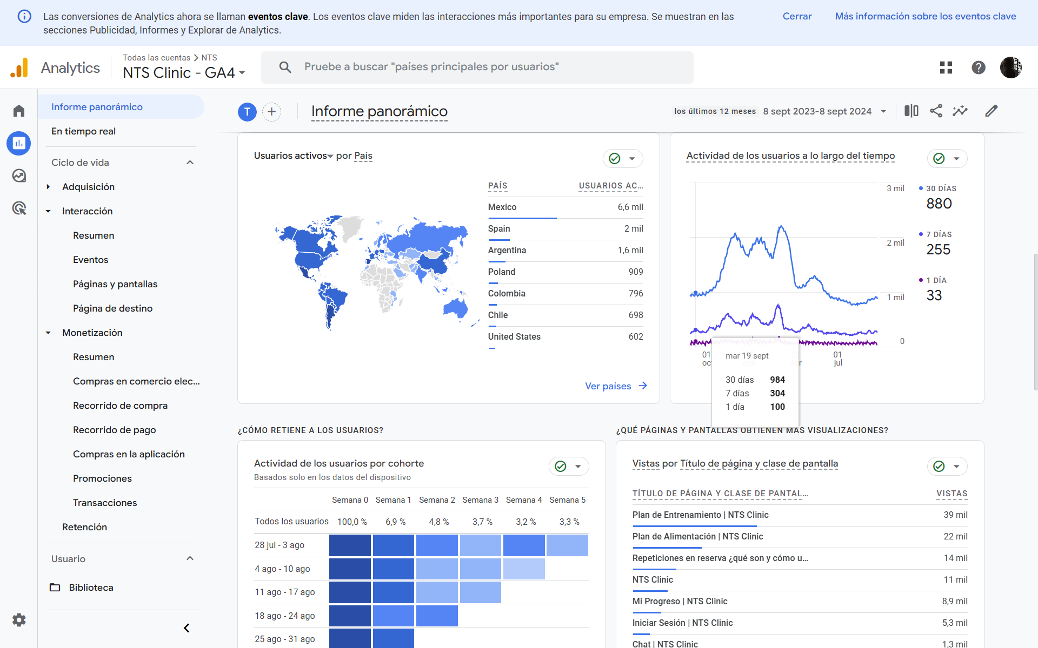Image resolution: width=1038 pixels, height=648 pixels.
Task: Select Informe panorámico in sidebar
Action: [121, 107]
